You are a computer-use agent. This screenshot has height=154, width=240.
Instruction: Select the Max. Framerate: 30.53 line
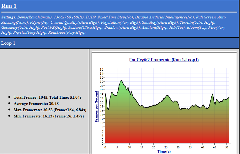click(x=50, y=110)
